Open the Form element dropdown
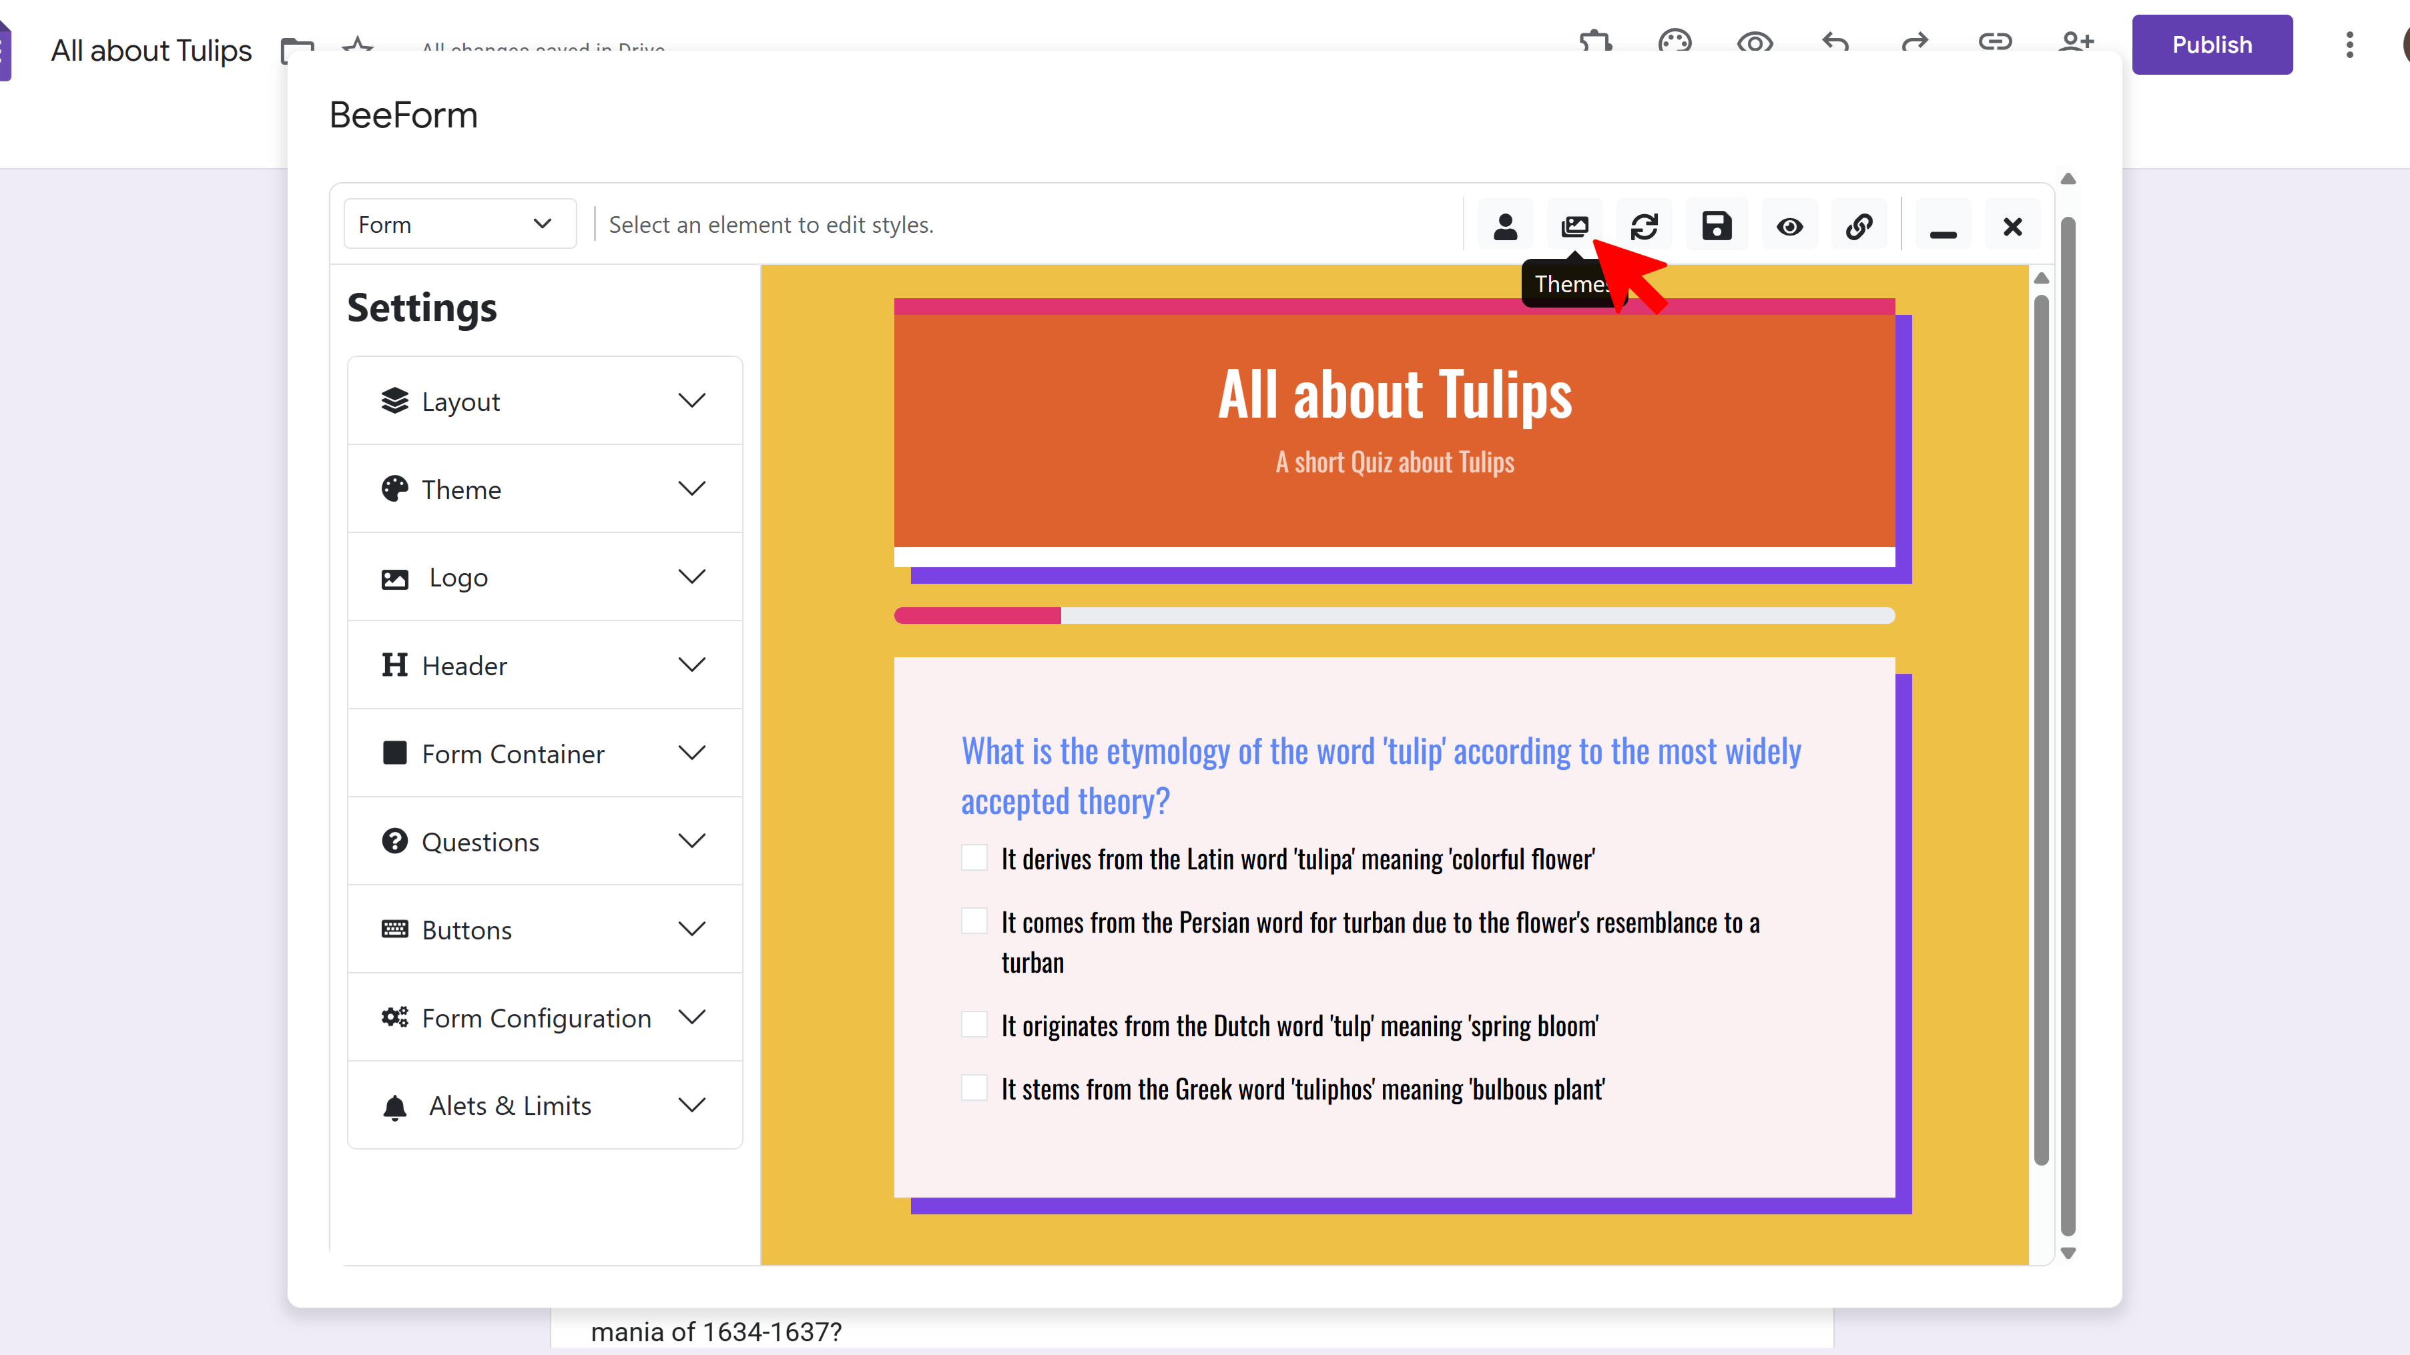The image size is (2410, 1355). [457, 223]
